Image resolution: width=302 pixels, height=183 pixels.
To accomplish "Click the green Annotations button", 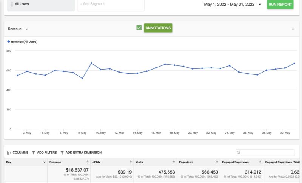I will [158, 28].
